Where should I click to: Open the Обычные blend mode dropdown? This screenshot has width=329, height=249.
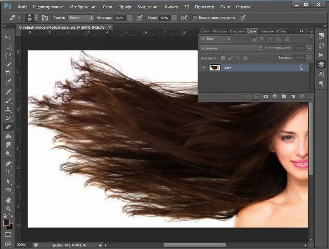coord(231,48)
